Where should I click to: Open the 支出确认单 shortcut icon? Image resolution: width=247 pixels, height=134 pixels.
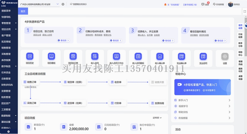(x=182, y=56)
